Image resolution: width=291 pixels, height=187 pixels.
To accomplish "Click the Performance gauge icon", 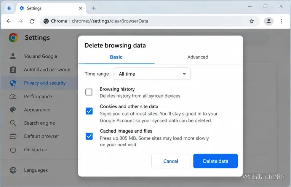I will click(x=13, y=97).
